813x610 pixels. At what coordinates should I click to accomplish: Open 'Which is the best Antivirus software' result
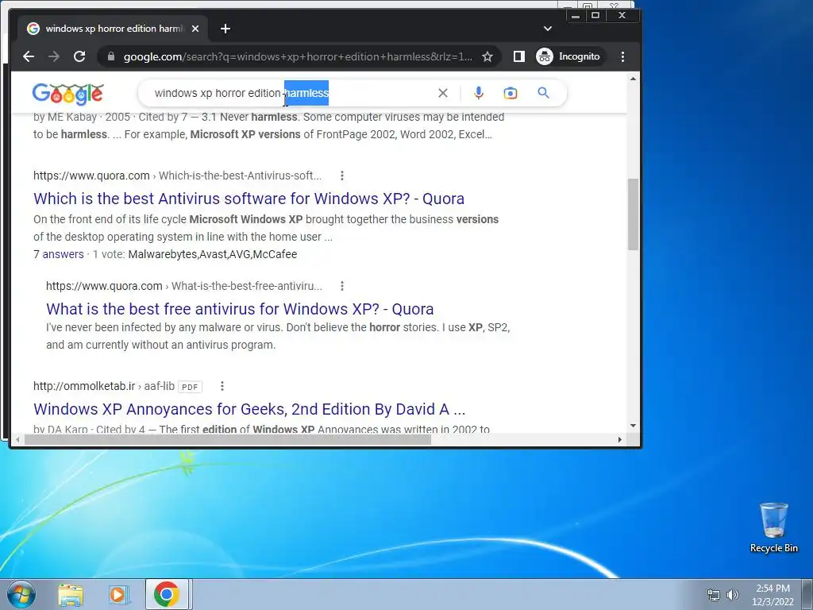[249, 199]
